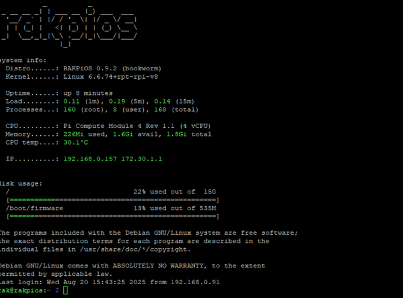Click the rakpios ASCII art logo

pos(69,25)
